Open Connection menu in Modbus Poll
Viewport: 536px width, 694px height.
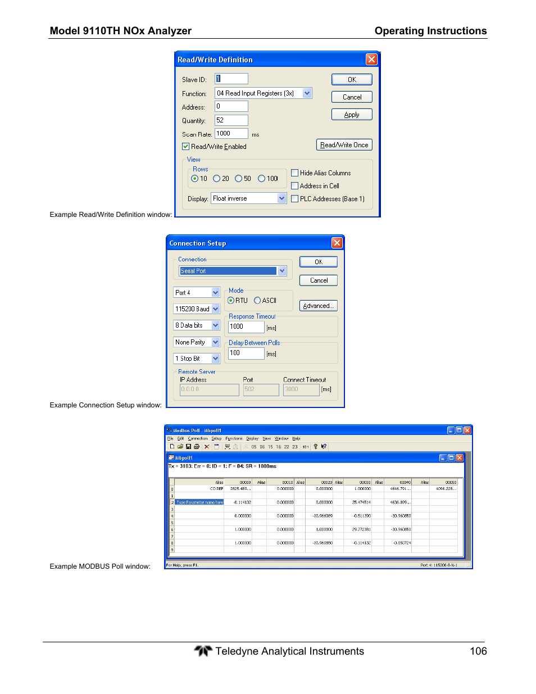tap(198, 438)
